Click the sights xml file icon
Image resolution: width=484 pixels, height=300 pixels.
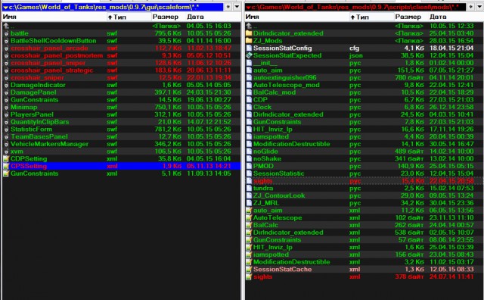[x=249, y=277]
